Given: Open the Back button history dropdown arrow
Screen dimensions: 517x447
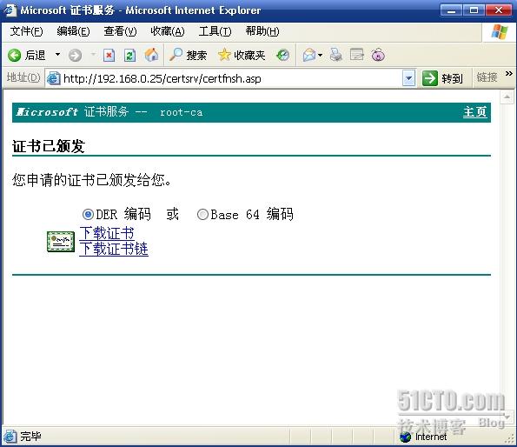Looking at the screenshot, I should 57,54.
